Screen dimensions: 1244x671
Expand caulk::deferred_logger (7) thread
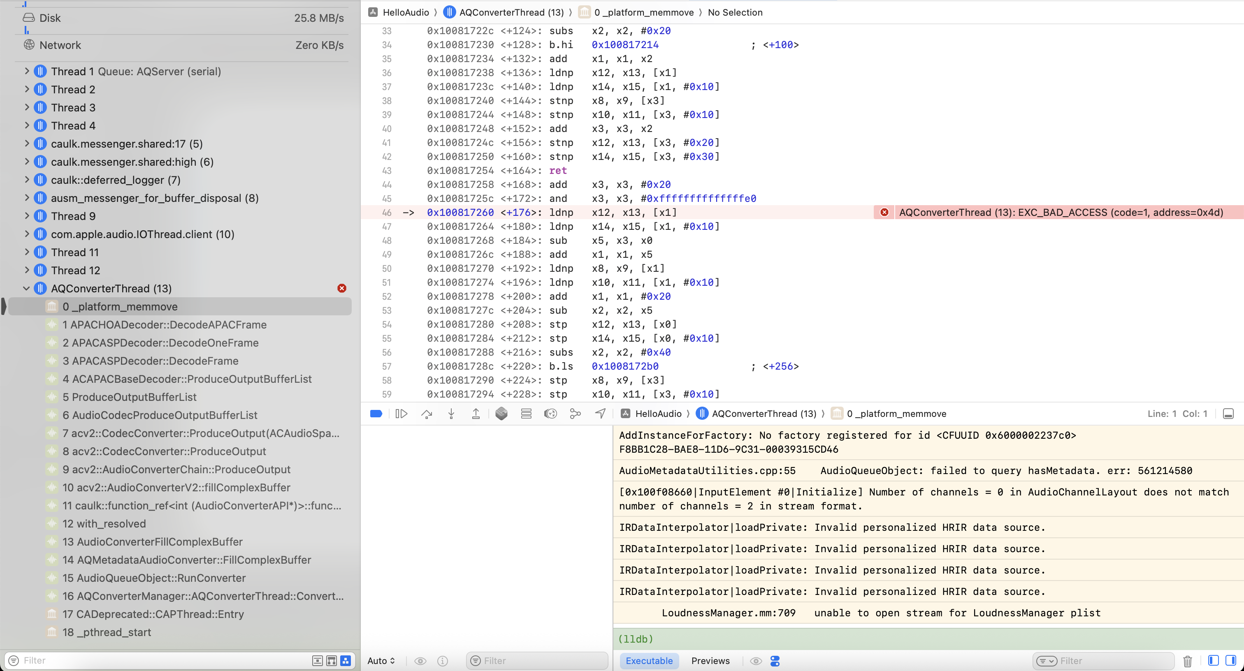[27, 180]
